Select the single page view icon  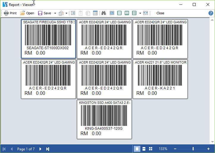pos(120,13)
